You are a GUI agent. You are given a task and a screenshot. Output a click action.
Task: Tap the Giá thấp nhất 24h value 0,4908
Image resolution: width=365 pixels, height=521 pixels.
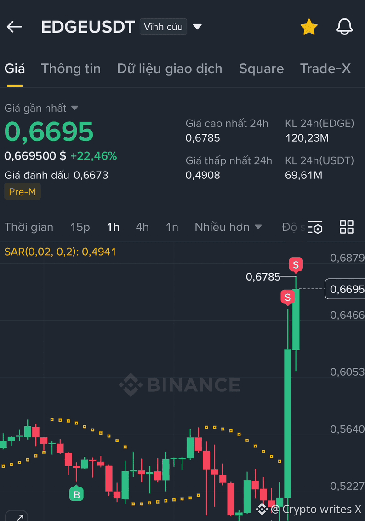[203, 175]
